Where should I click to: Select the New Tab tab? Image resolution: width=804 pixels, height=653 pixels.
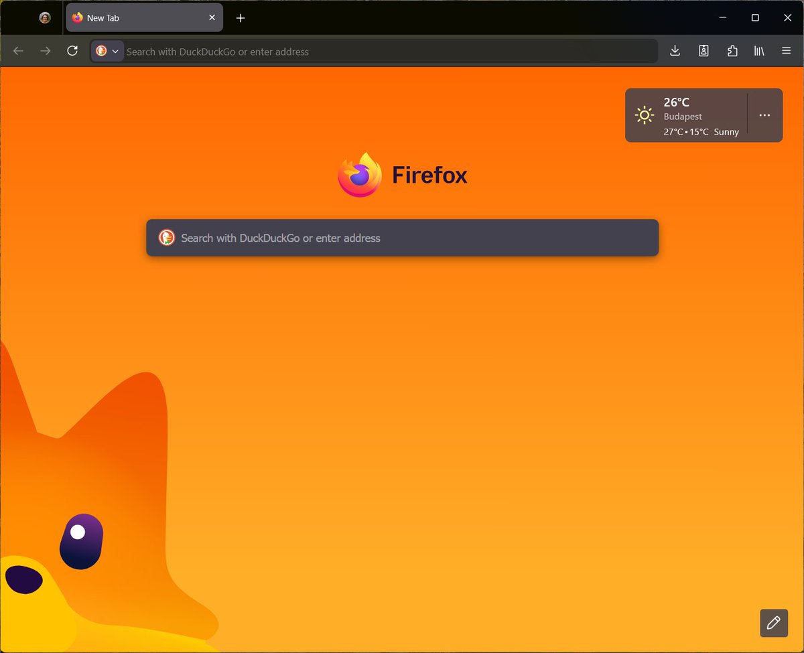coord(144,18)
